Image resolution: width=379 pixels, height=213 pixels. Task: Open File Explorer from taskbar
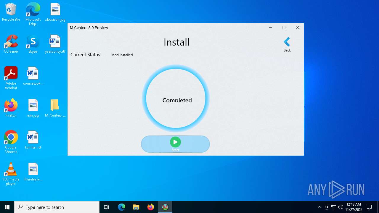[136, 207]
